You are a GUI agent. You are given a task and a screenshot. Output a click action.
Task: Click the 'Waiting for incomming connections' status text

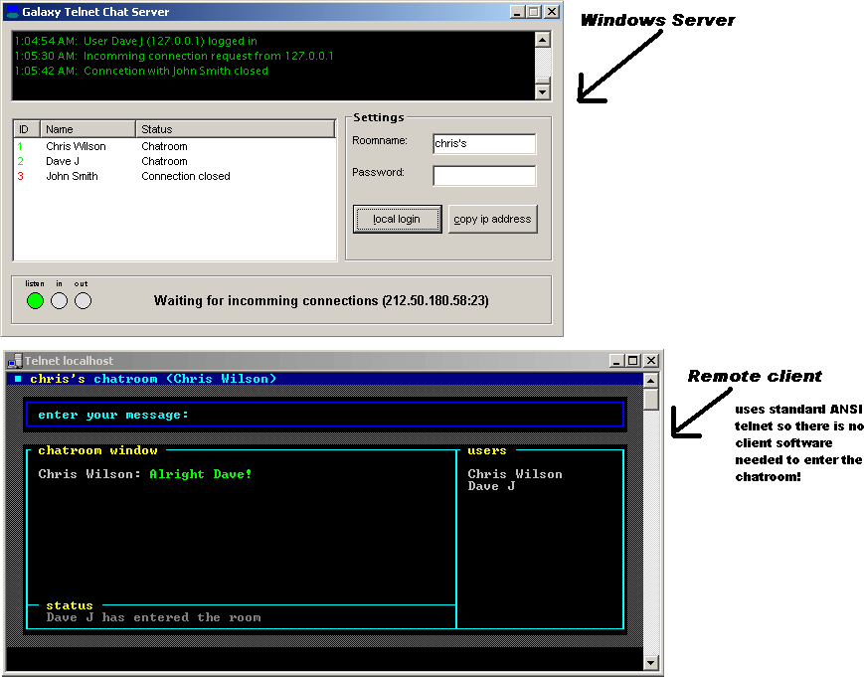(x=321, y=301)
